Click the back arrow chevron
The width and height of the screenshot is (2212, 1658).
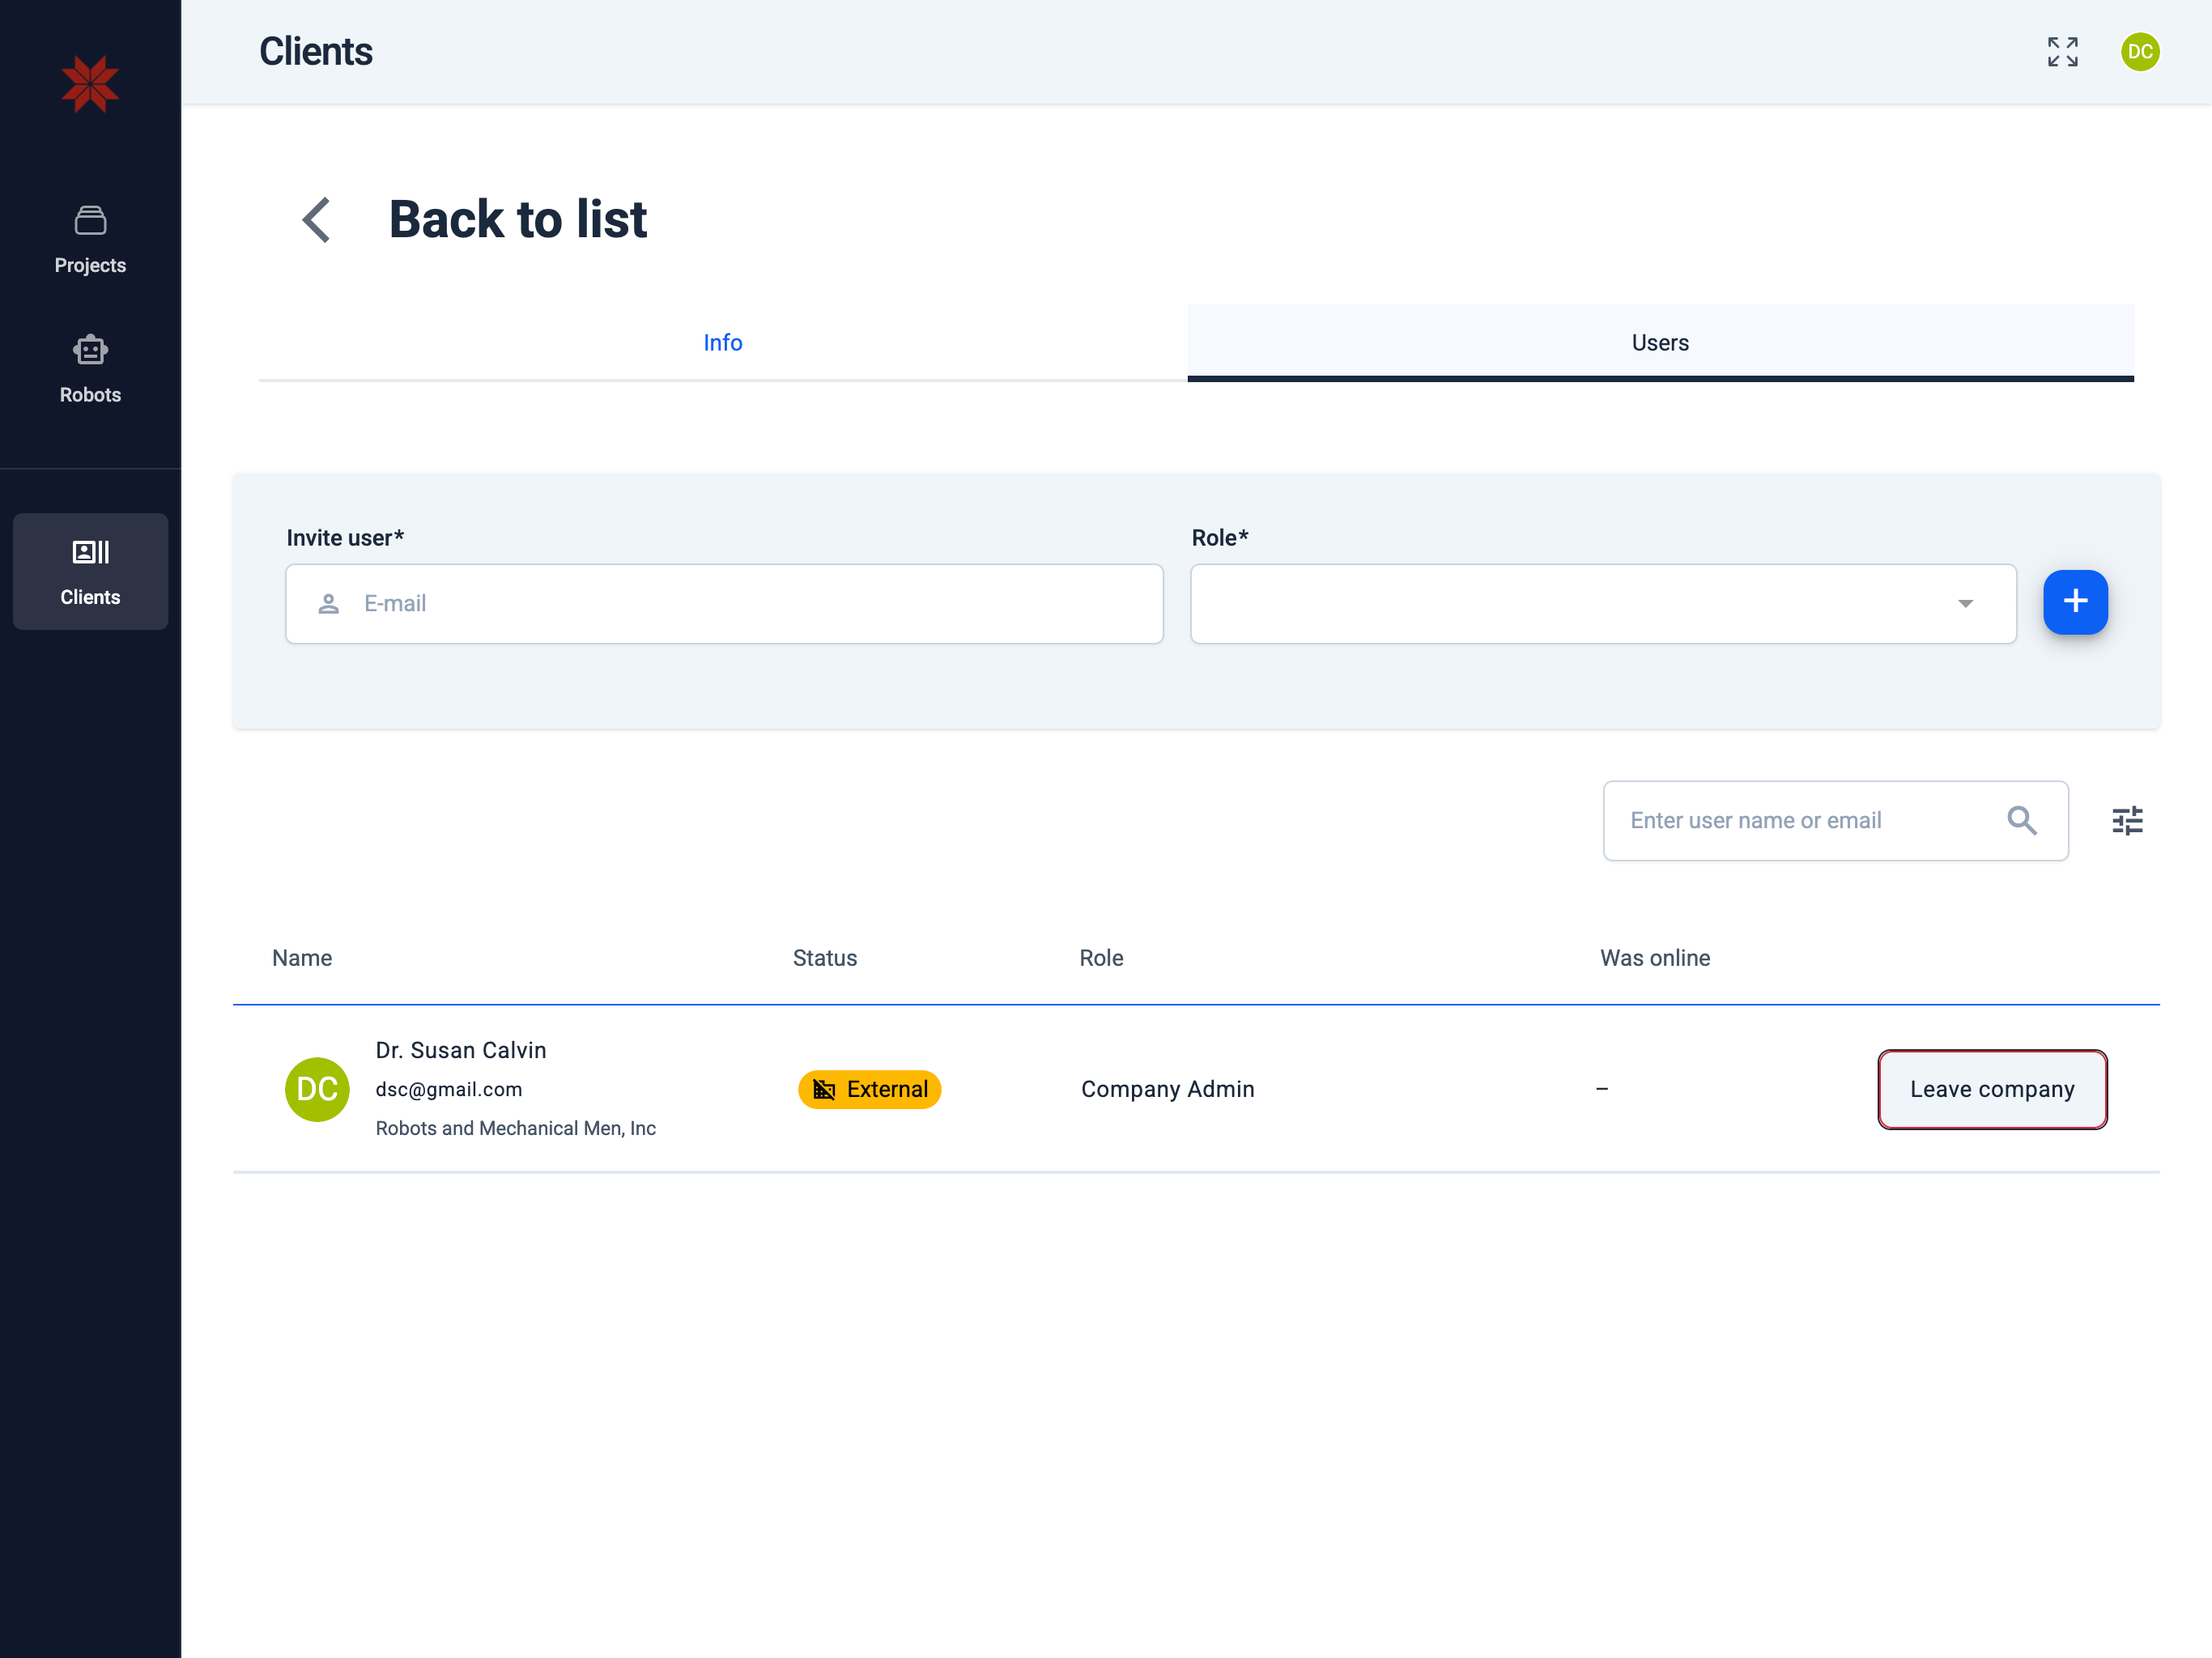(317, 219)
